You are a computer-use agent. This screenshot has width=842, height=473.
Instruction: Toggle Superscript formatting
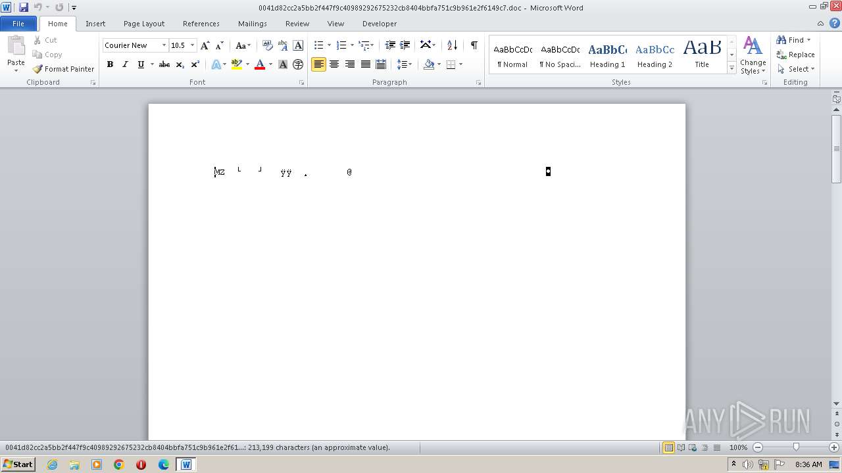click(195, 64)
